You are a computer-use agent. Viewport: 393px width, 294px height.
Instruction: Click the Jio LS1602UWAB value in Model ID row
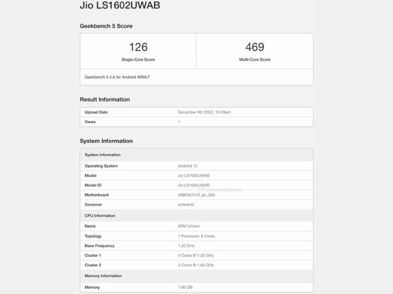193,185
